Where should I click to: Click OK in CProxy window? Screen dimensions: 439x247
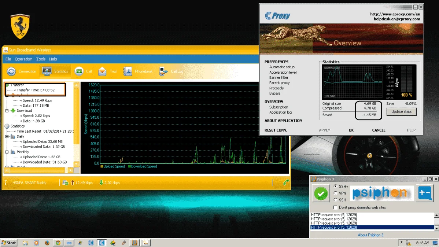tap(351, 130)
